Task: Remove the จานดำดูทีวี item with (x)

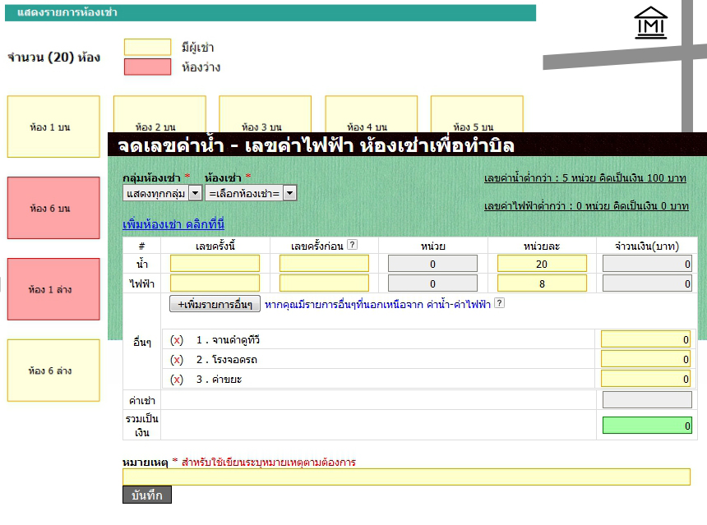Action: click(x=177, y=340)
